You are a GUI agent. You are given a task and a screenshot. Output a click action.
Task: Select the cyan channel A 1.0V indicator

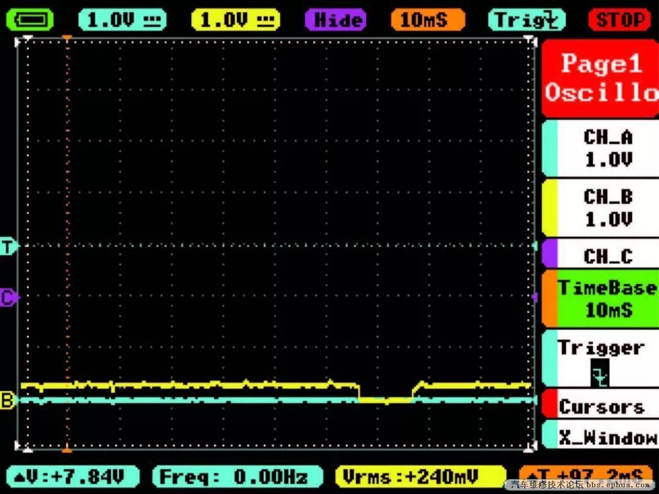coord(122,20)
